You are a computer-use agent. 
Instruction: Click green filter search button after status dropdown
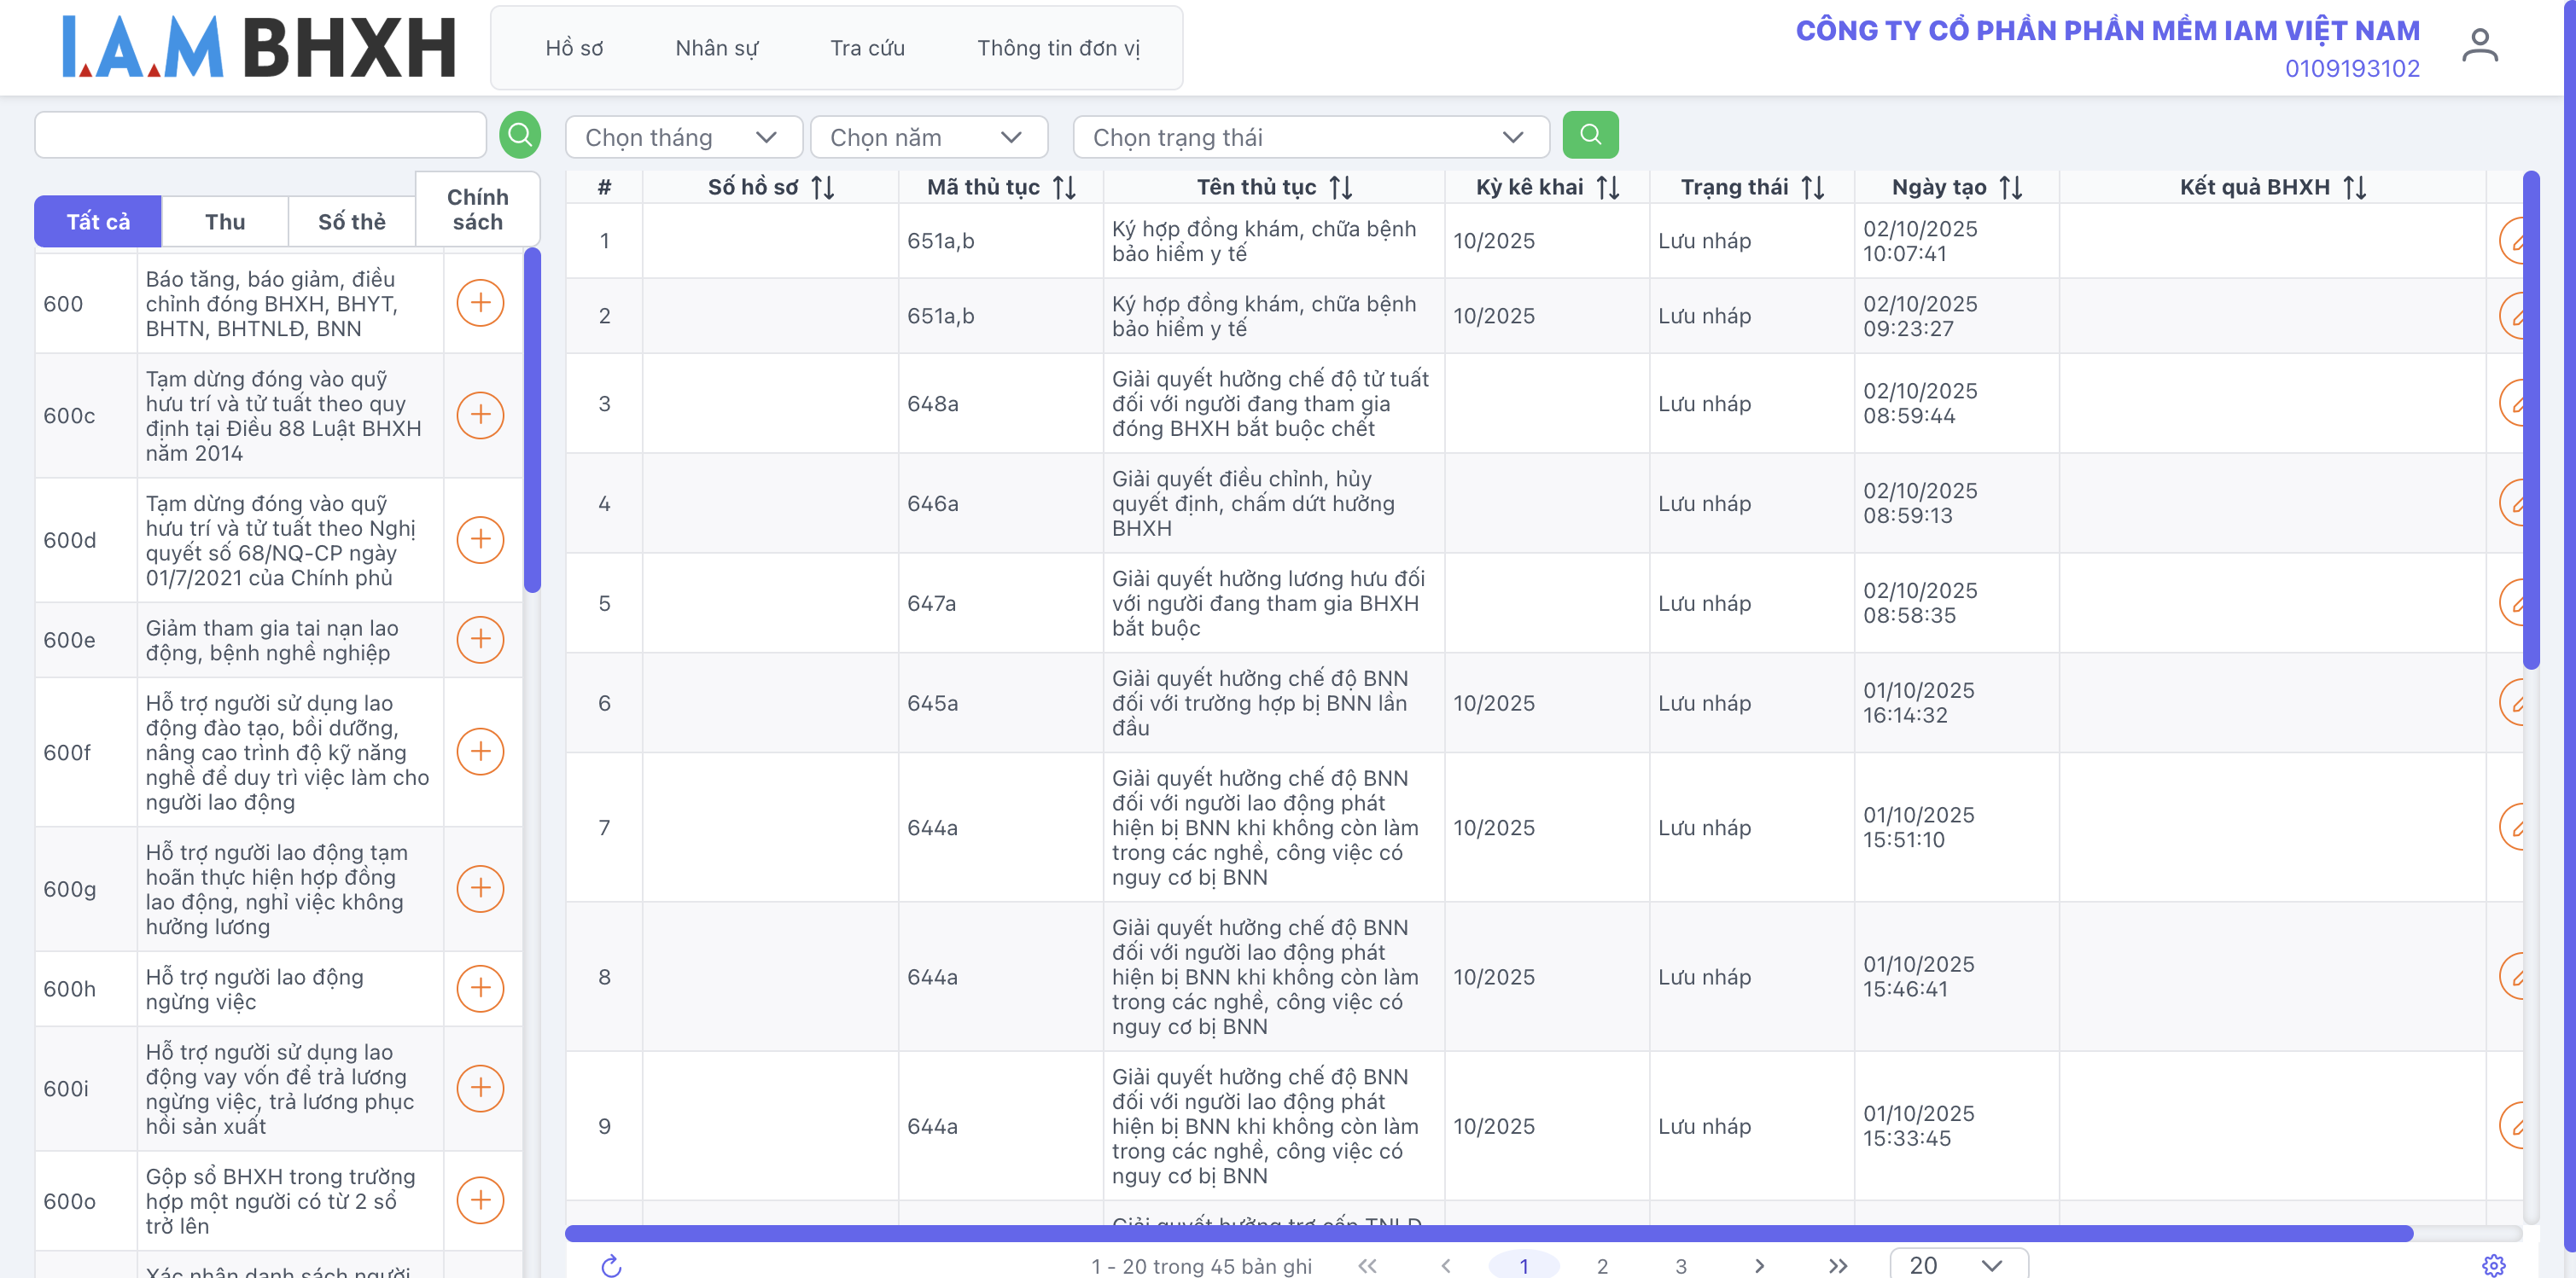click(x=1590, y=135)
